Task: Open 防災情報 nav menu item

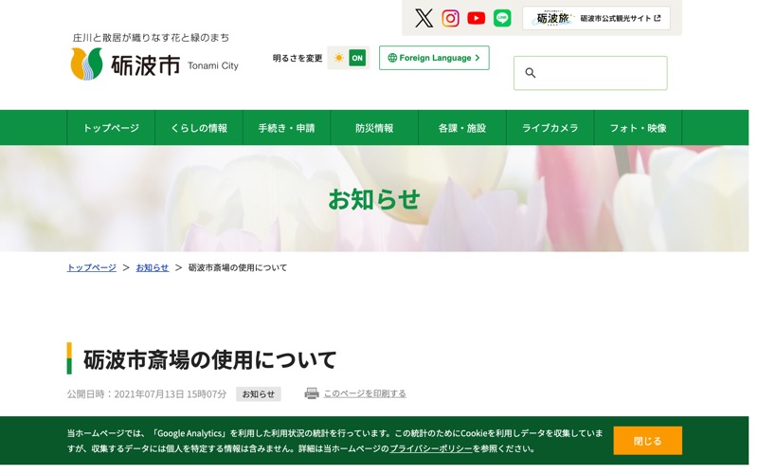Action: 374,128
